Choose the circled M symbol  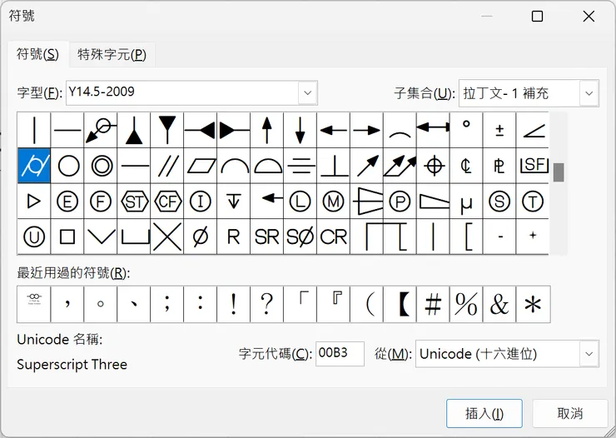click(333, 202)
